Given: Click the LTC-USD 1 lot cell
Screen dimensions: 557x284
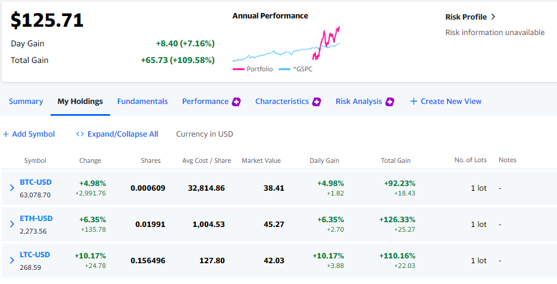Looking at the screenshot, I should [479, 261].
